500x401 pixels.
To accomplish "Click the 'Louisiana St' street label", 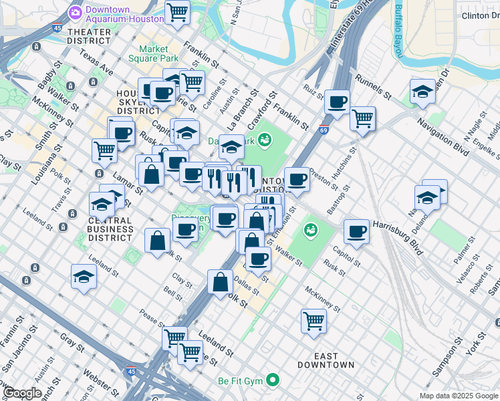I will pos(47,164).
